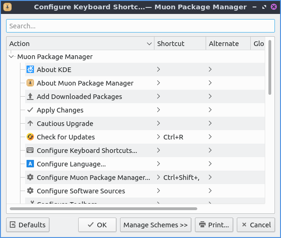Focus the Search input field

pos(140,26)
